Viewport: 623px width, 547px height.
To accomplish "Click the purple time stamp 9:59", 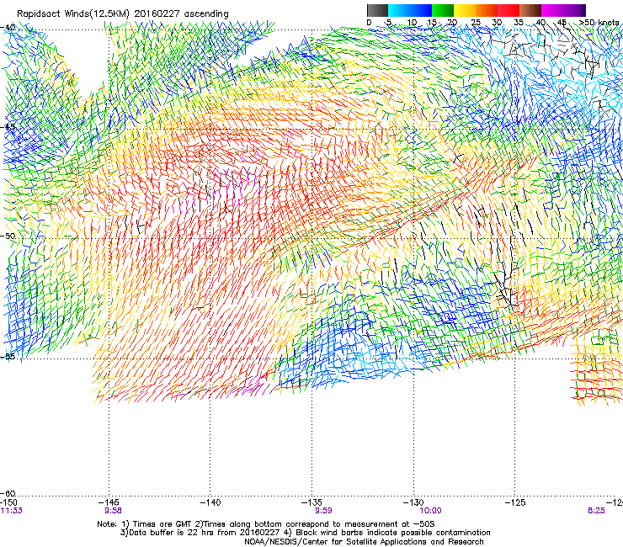I will pyautogui.click(x=323, y=511).
